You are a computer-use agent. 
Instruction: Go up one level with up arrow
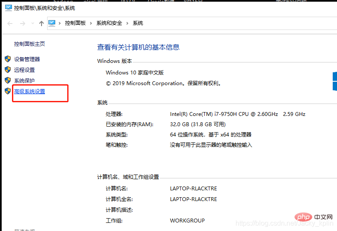[x=42, y=24]
